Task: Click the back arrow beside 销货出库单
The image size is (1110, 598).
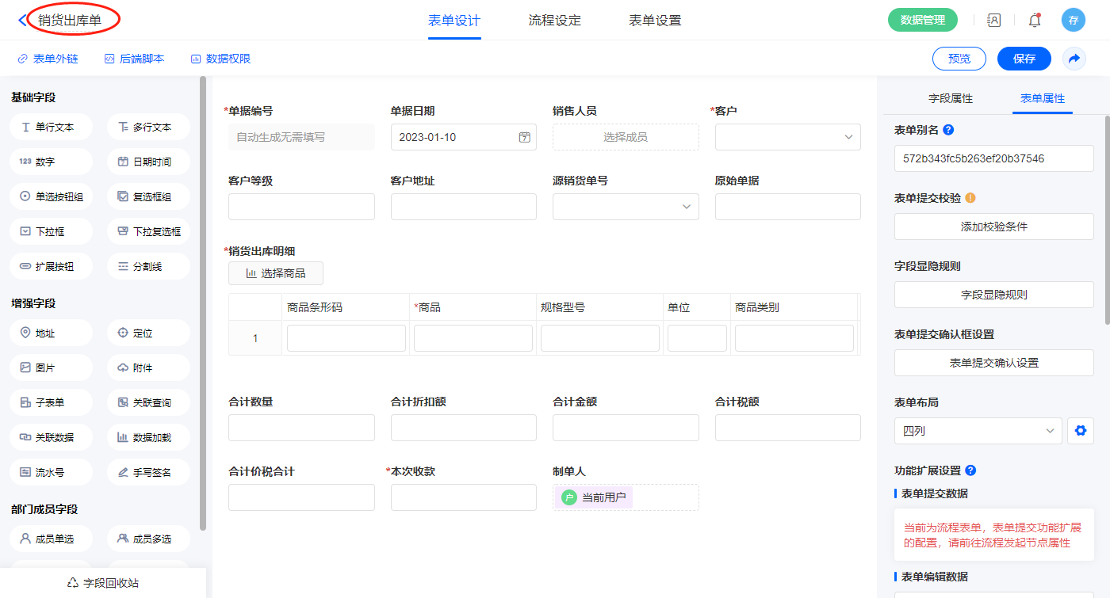Action: coord(21,21)
